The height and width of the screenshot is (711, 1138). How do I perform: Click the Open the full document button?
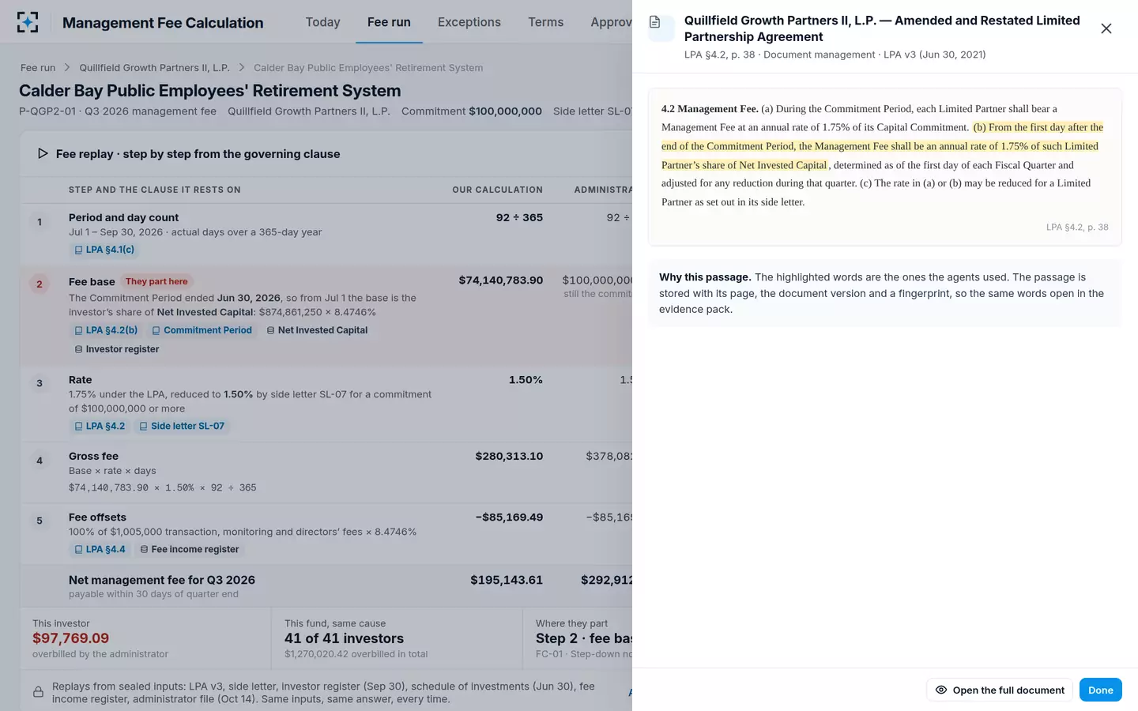[x=1000, y=690]
